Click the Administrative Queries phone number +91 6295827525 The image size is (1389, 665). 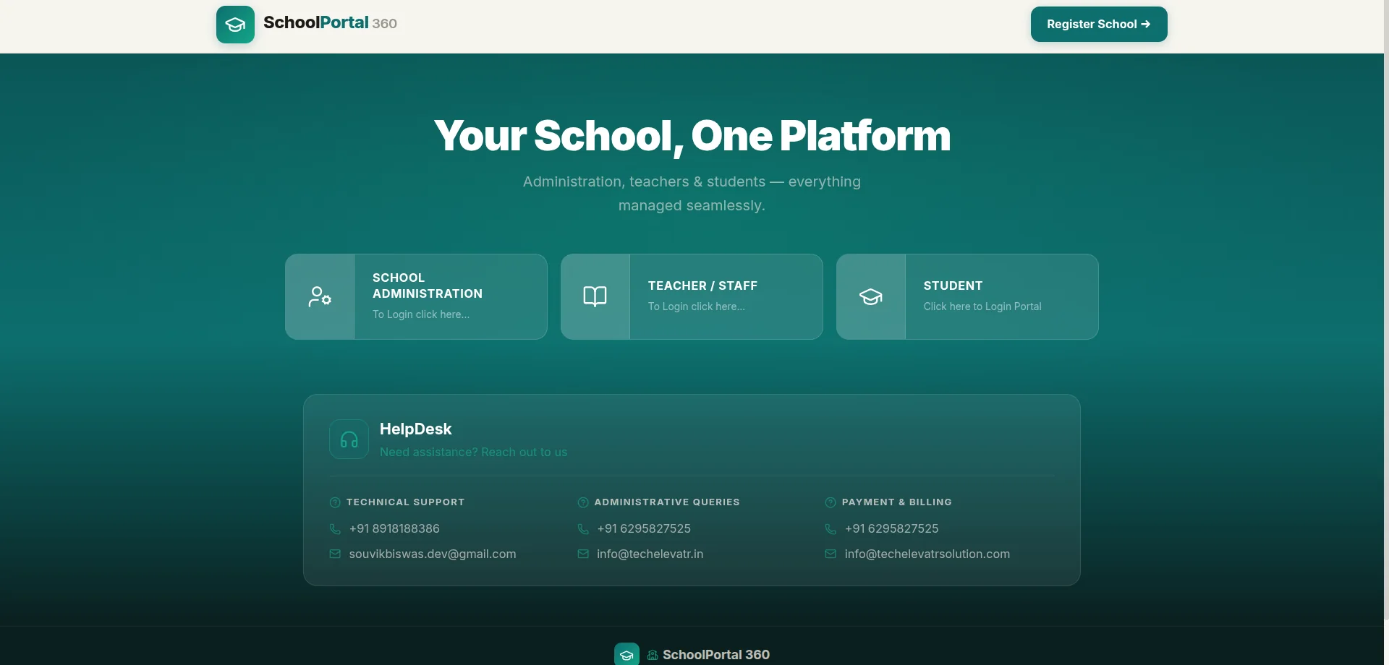click(644, 529)
